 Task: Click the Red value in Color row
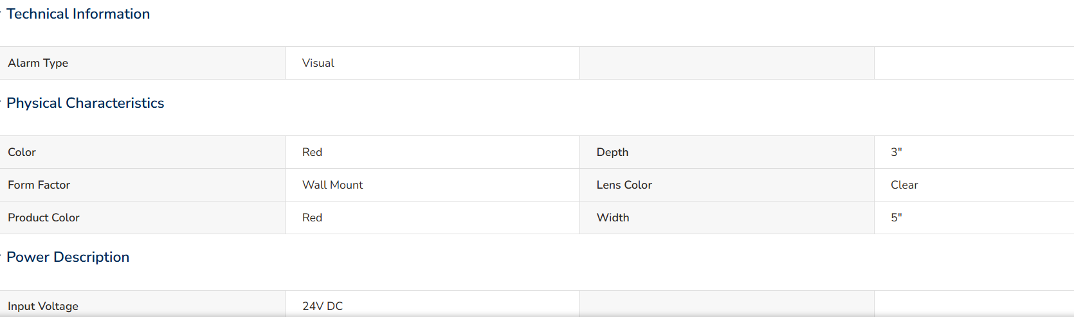(312, 152)
